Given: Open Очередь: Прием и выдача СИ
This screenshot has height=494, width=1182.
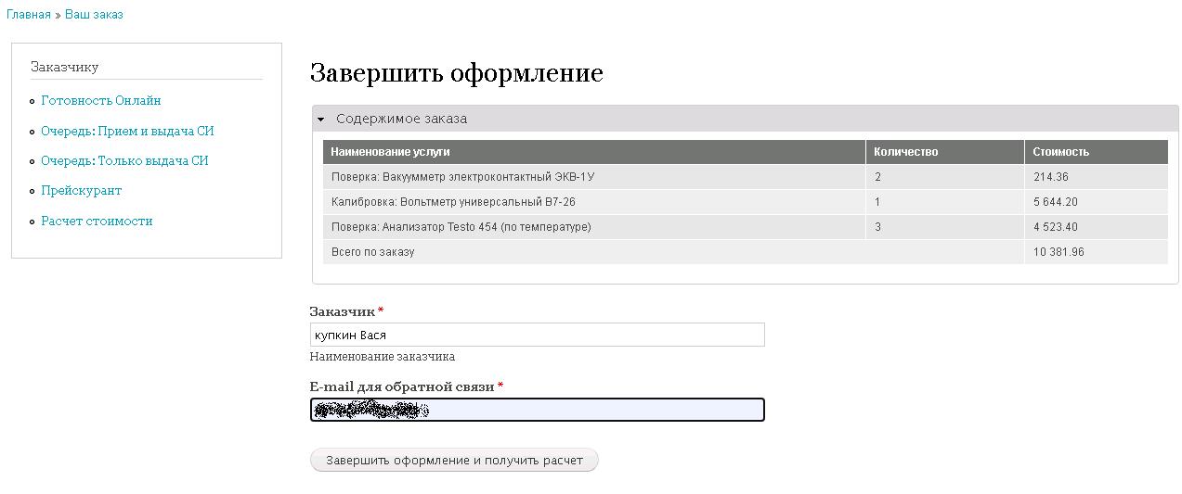Looking at the screenshot, I should click(127, 132).
